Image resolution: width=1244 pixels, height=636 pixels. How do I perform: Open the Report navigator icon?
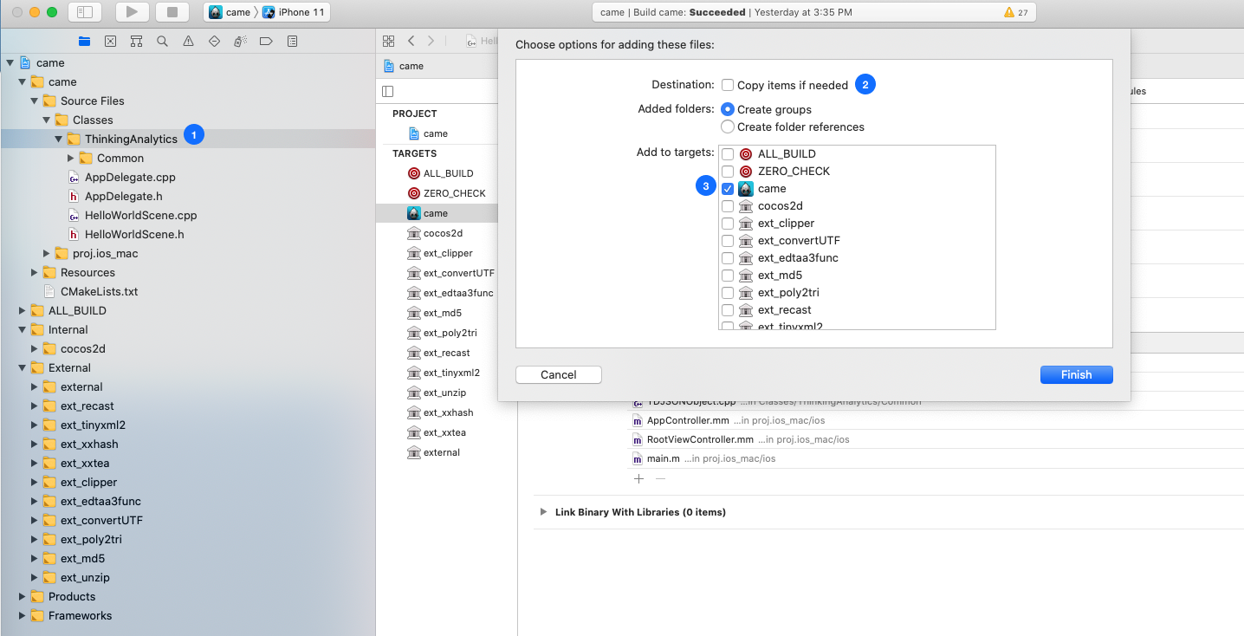point(292,41)
